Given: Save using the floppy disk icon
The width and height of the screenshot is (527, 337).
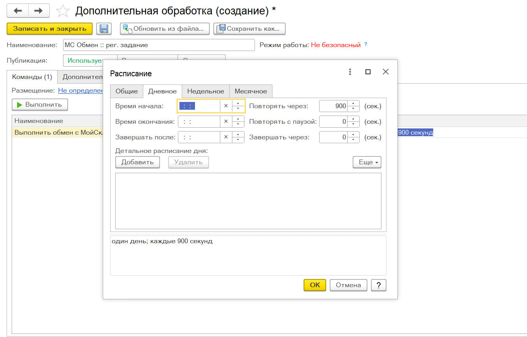Looking at the screenshot, I should tap(104, 29).
